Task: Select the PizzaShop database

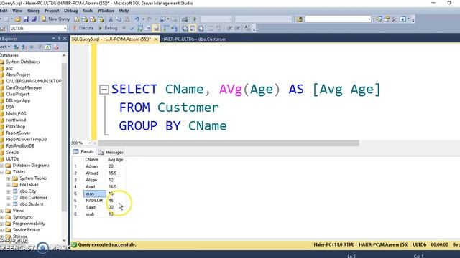Action: [16, 126]
